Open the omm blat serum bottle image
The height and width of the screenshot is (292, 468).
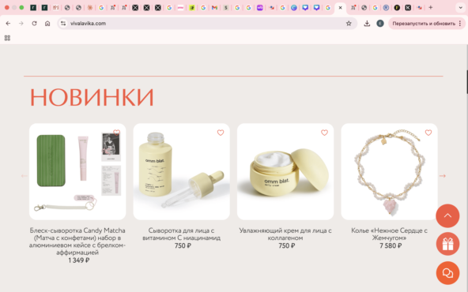coord(182,171)
